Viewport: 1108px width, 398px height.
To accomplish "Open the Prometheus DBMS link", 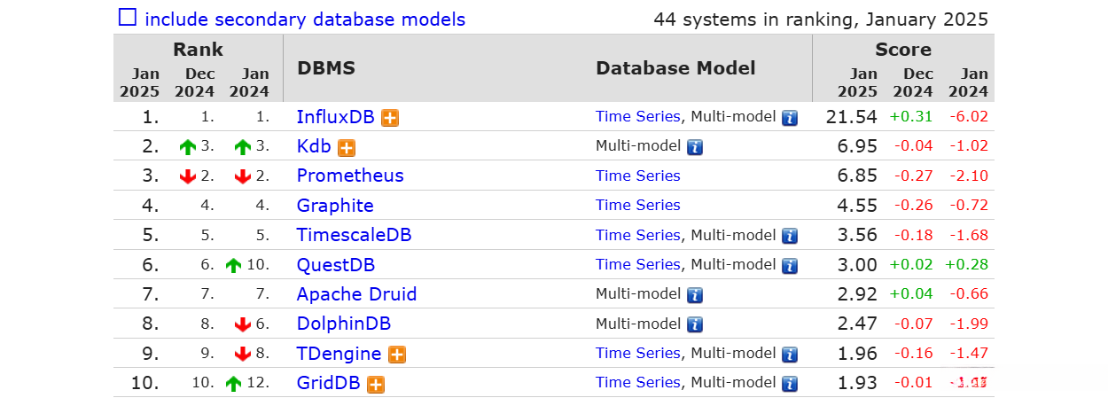I will [350, 176].
